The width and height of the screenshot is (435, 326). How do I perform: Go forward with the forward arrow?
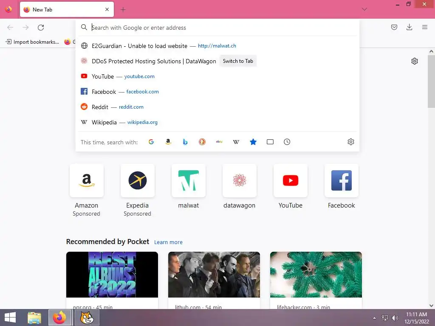pos(25,28)
